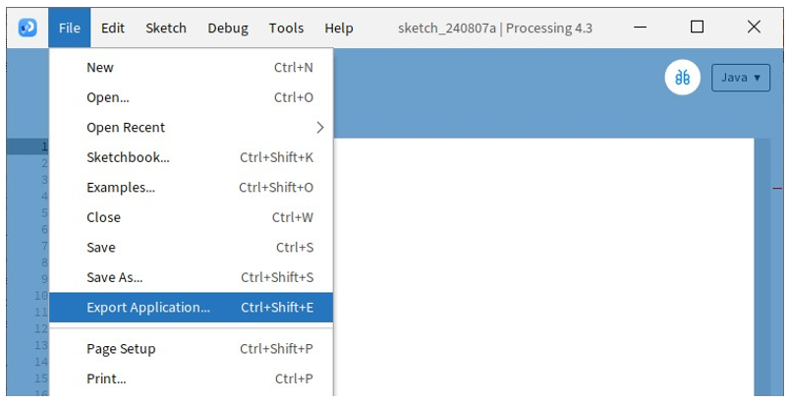Expand the Open Recent submenu arrow
789x405 pixels.
click(320, 128)
